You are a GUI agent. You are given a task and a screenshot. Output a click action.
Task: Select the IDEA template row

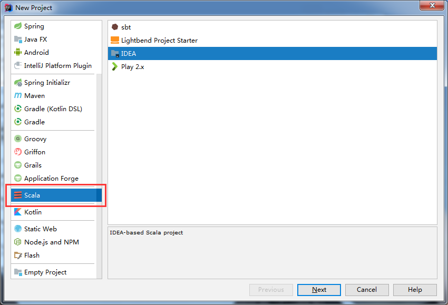pos(272,53)
